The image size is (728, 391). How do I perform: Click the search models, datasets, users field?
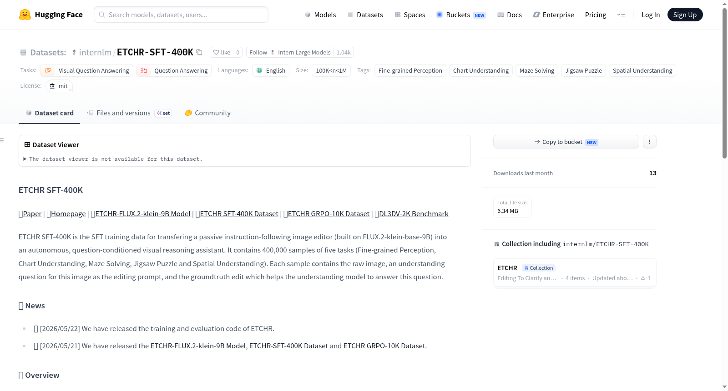click(x=181, y=15)
